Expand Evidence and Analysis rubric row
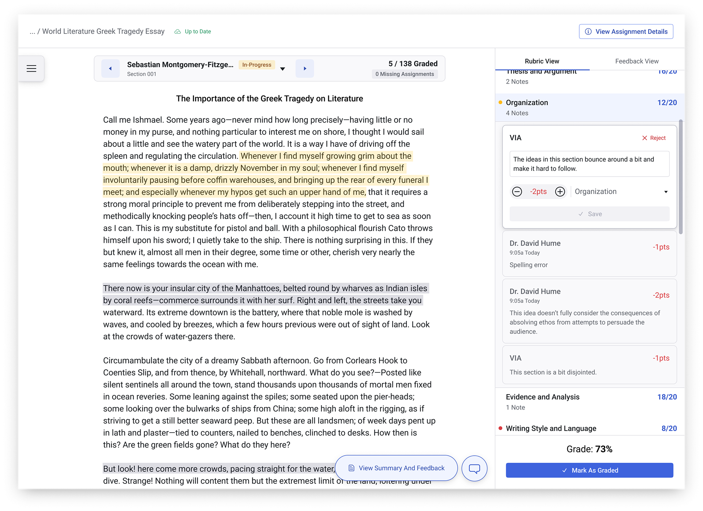 pos(589,402)
